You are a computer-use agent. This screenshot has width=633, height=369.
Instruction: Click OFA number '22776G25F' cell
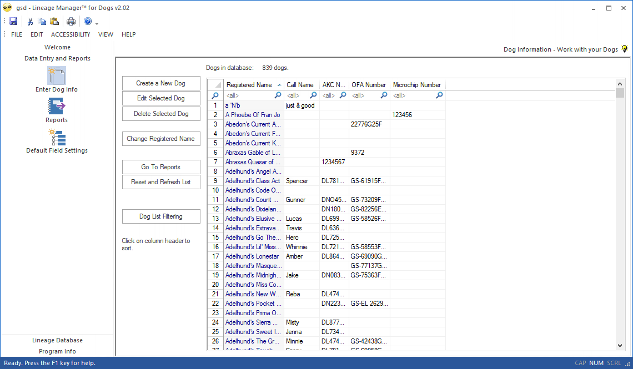[x=369, y=124]
